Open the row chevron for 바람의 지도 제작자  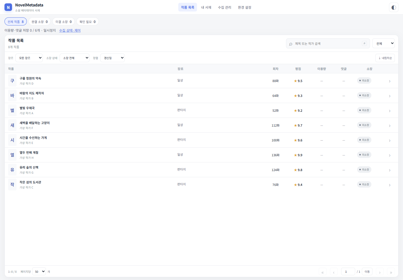tap(390, 96)
